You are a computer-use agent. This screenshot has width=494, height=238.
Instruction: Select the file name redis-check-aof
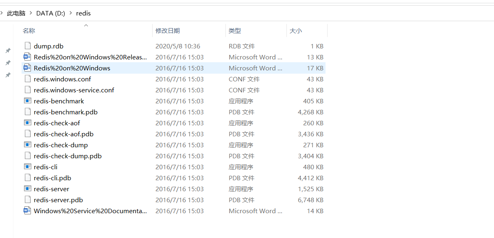pyautogui.click(x=57, y=123)
